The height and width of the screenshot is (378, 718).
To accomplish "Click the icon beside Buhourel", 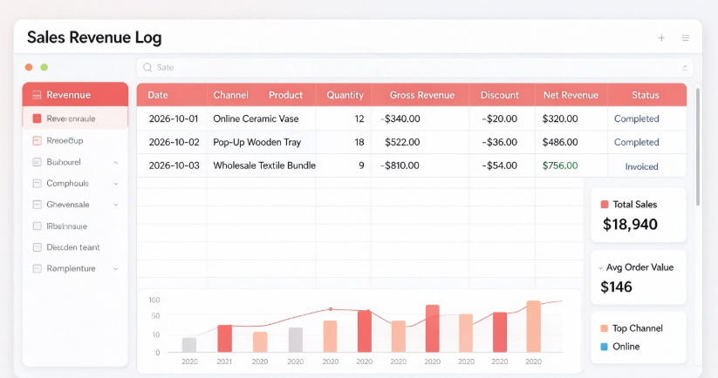I will pos(38,162).
